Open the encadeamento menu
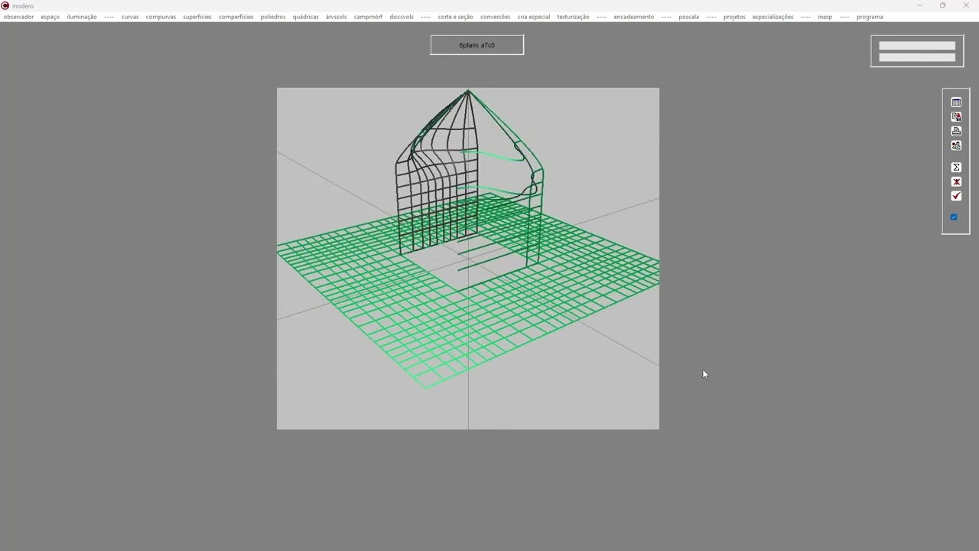 (x=633, y=17)
